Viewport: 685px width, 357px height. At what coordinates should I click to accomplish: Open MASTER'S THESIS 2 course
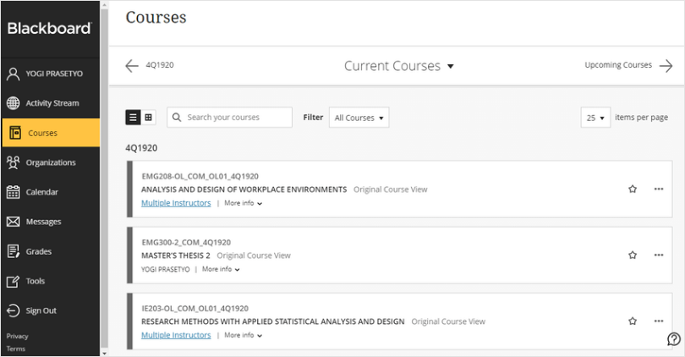tap(176, 255)
